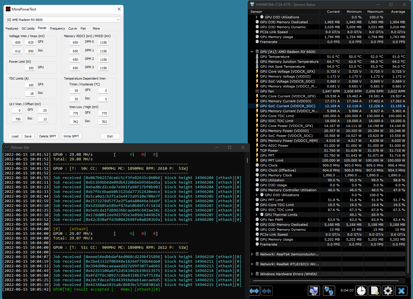Open the More tab in MorePowerTool
The image size is (413, 299).
click(x=96, y=28)
